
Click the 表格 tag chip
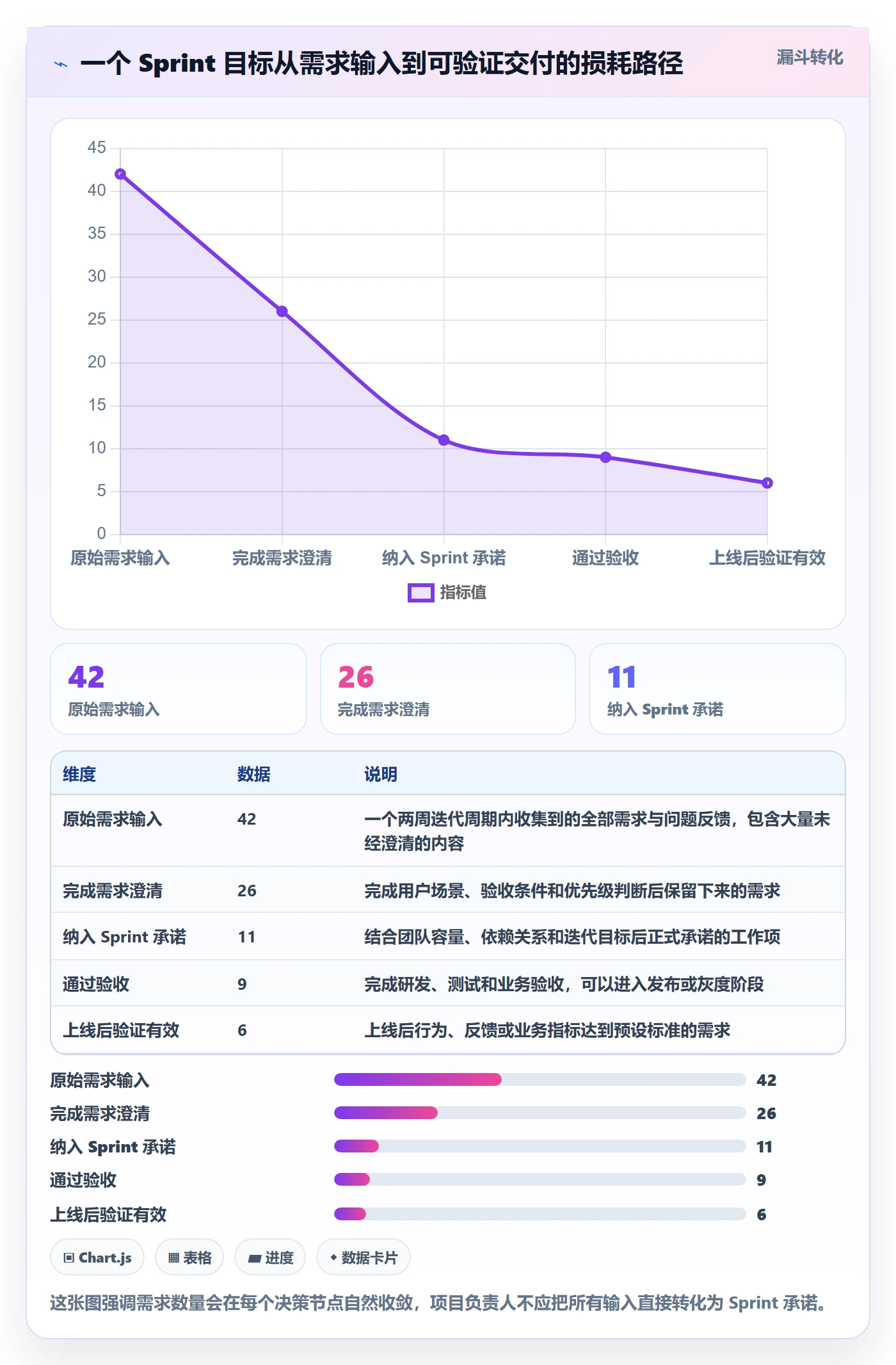(189, 1257)
